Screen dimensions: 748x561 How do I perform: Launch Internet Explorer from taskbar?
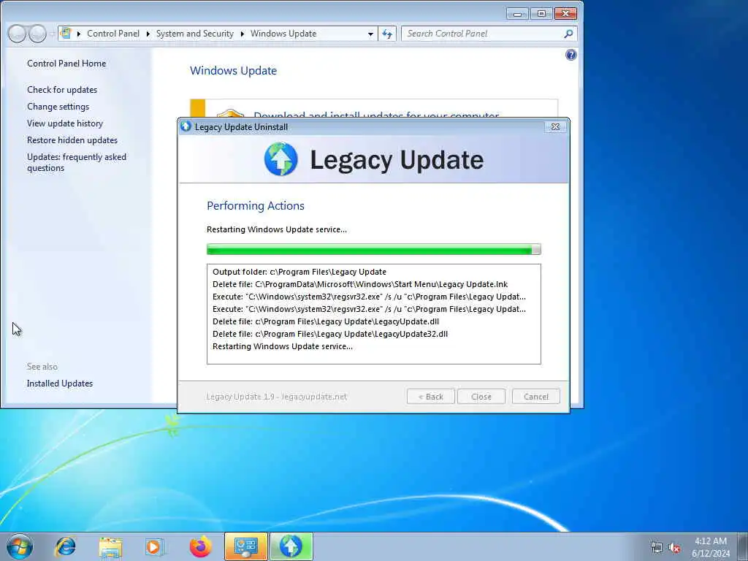pos(65,546)
